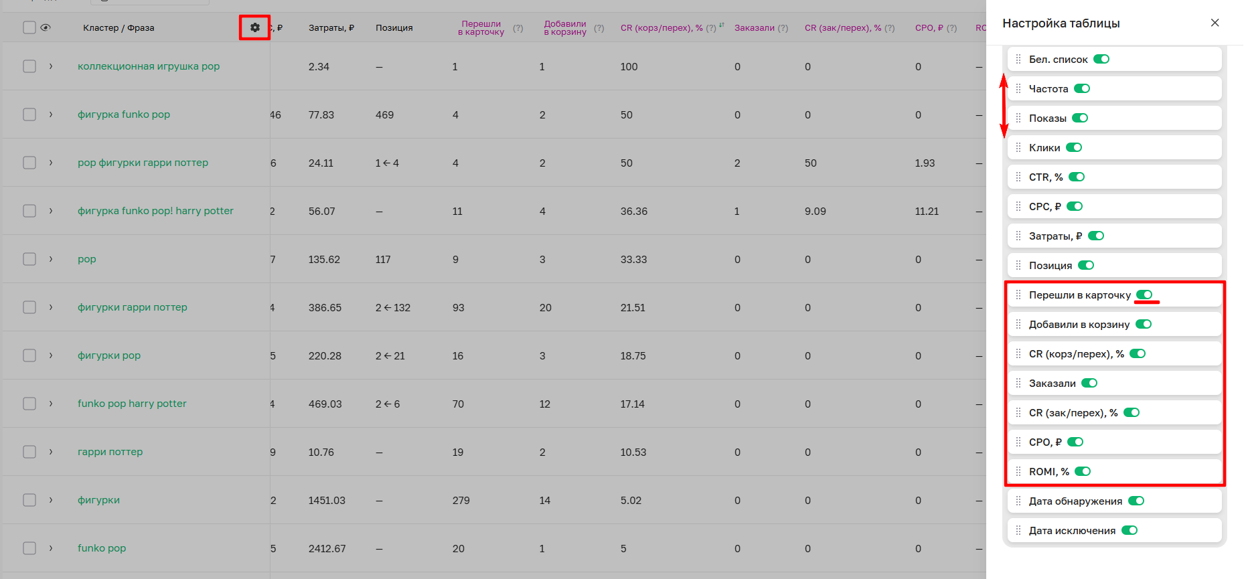Close the Настройка таблицы panel

point(1215,23)
